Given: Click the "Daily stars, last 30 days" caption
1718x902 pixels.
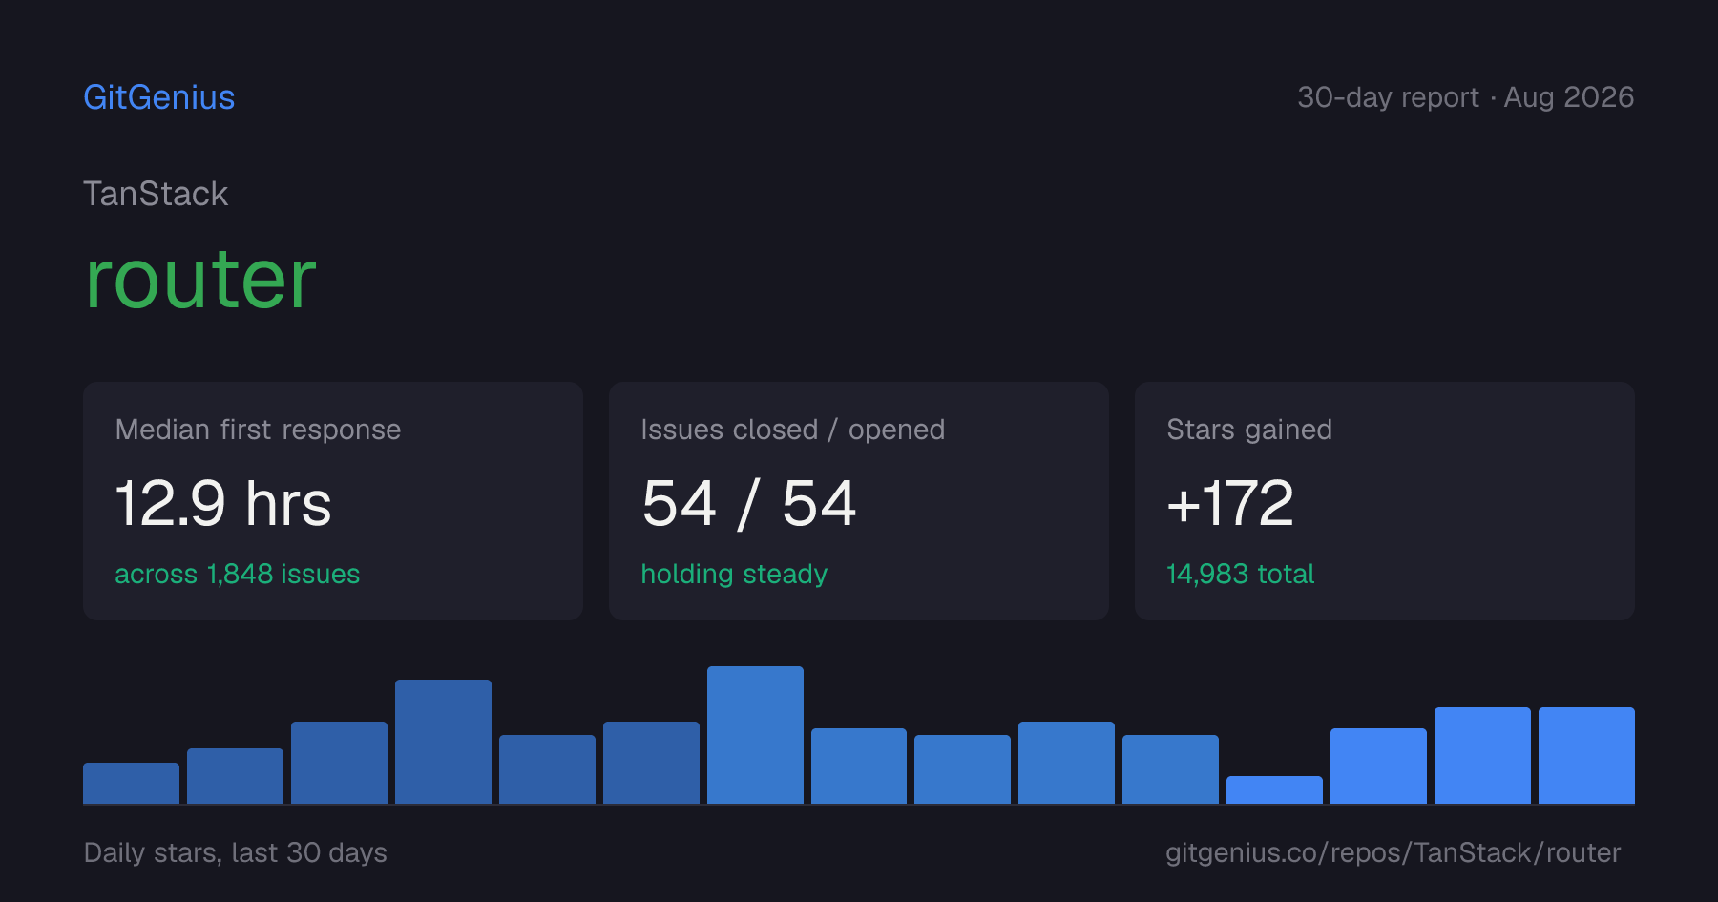Looking at the screenshot, I should [x=236, y=852].
